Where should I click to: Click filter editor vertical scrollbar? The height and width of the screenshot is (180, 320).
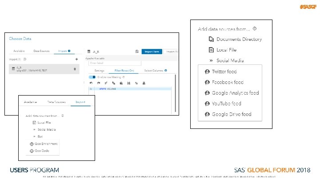click(175, 93)
